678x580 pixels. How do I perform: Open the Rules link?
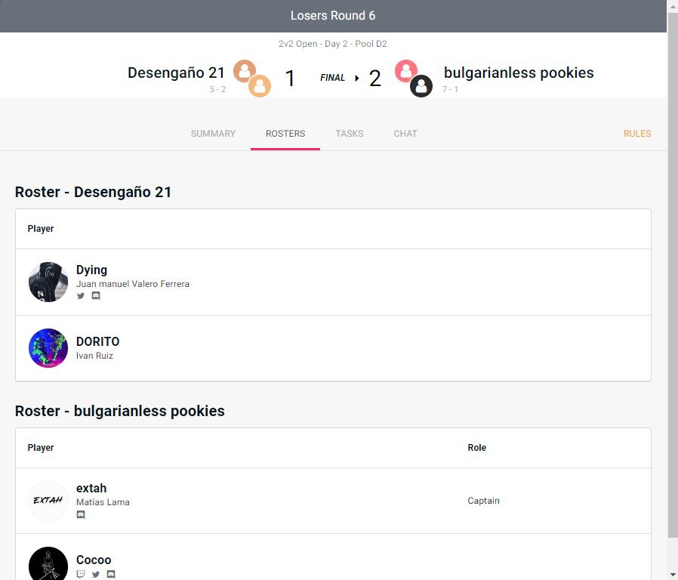pos(637,134)
